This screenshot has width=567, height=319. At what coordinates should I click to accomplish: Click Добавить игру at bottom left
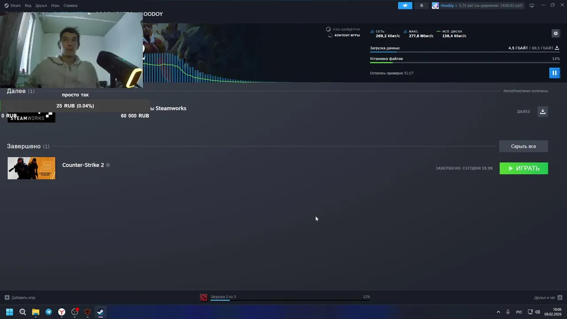[x=23, y=298]
